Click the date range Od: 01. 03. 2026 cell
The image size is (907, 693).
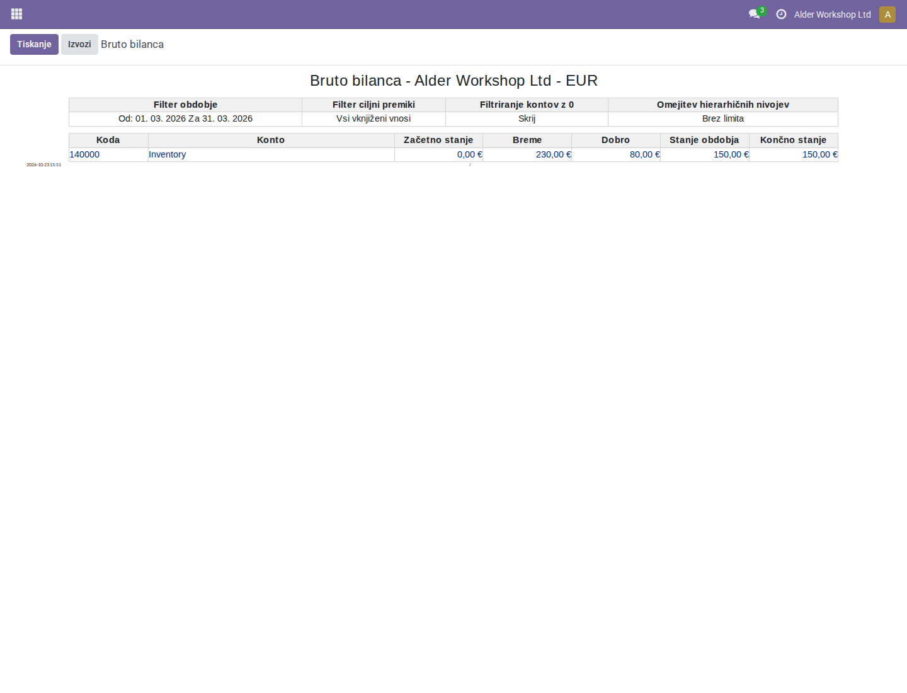185,118
